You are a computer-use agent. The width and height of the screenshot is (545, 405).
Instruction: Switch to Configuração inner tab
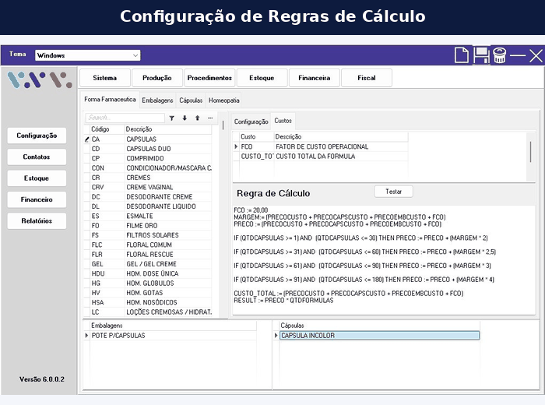pyautogui.click(x=251, y=121)
